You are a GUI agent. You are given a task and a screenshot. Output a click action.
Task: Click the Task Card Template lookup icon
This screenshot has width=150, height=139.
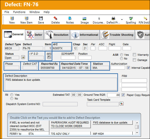pos(122,104)
